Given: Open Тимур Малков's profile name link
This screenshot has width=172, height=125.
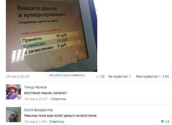Looking at the screenshot, I should (35, 87).
